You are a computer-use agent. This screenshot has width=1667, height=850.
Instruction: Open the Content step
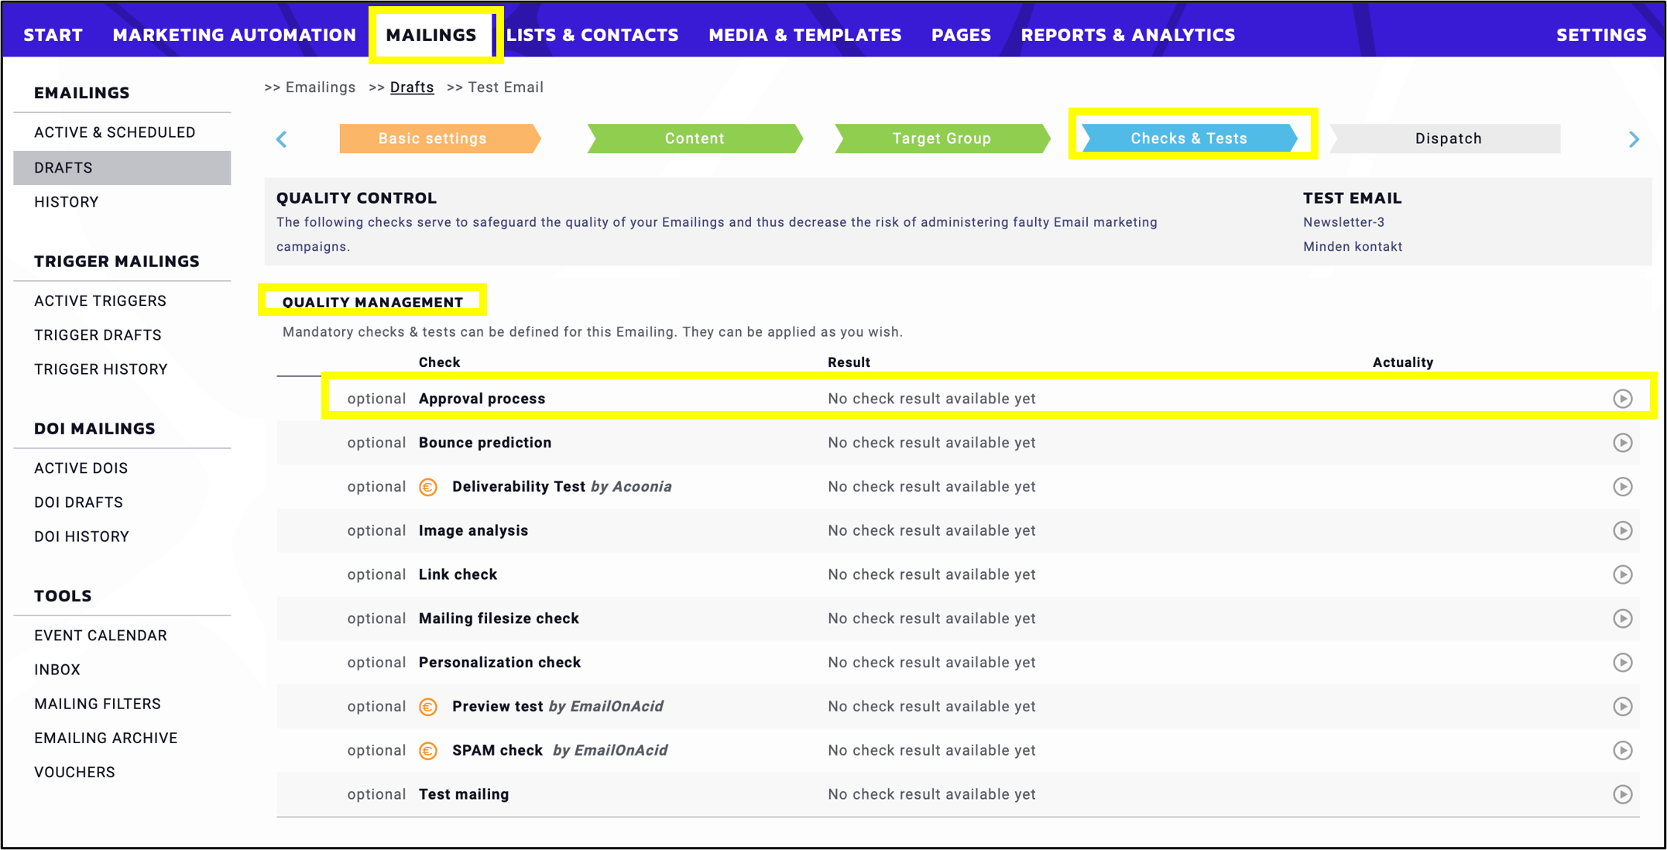tap(695, 139)
